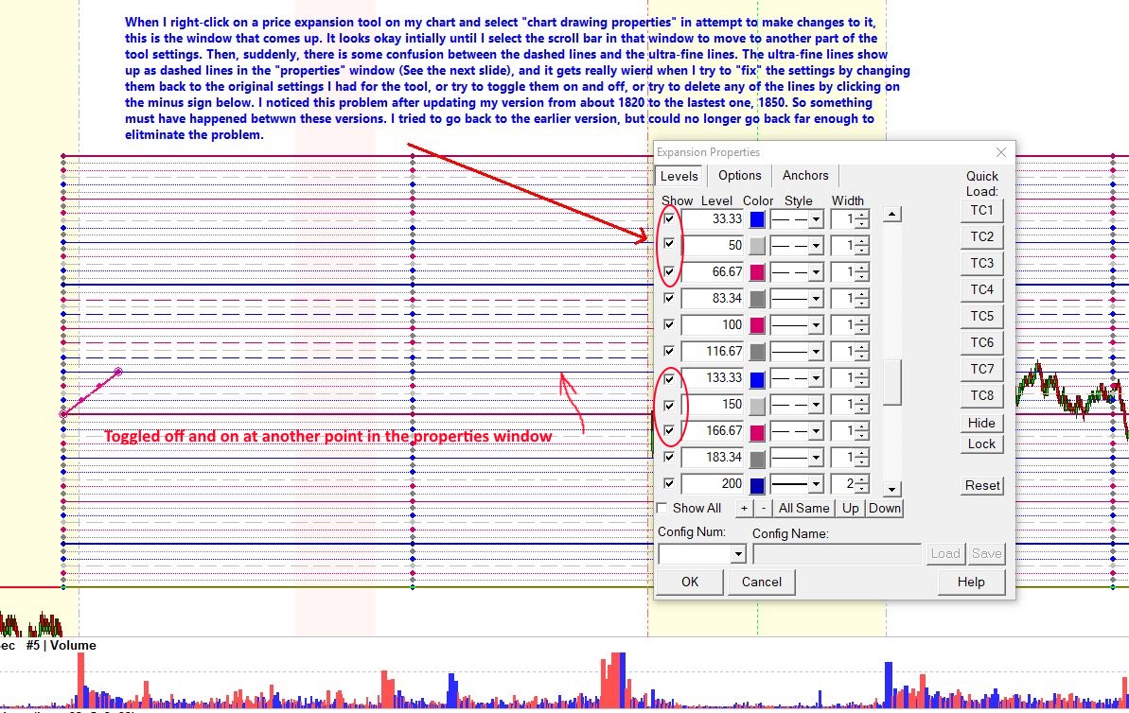Pick light gray swatch for level 50
The image size is (1129, 713).
pos(757,246)
